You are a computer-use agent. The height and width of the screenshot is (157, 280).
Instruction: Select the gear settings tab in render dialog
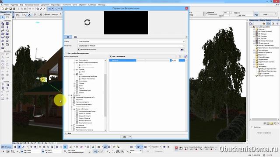(x=68, y=37)
